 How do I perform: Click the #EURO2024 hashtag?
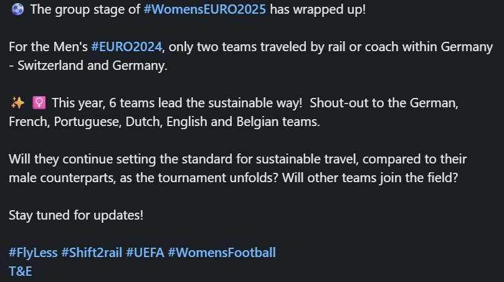coord(127,46)
